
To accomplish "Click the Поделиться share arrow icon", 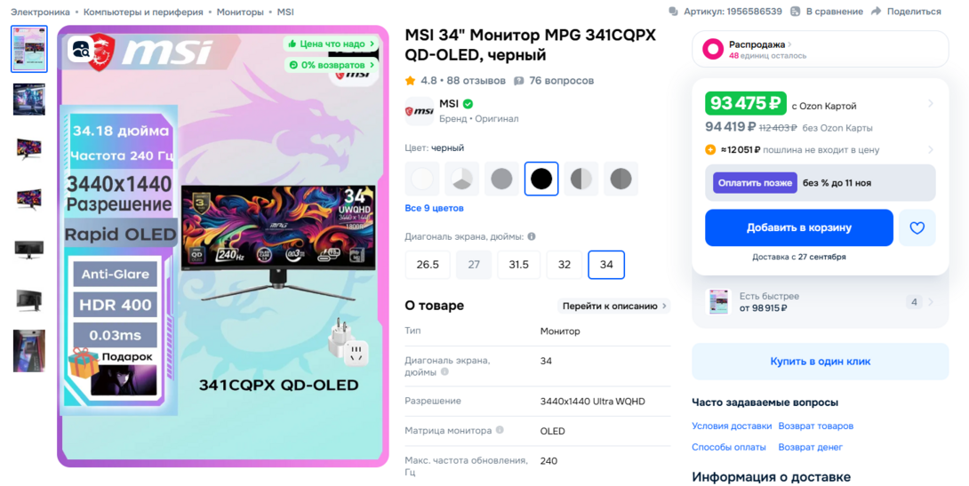I will click(876, 12).
